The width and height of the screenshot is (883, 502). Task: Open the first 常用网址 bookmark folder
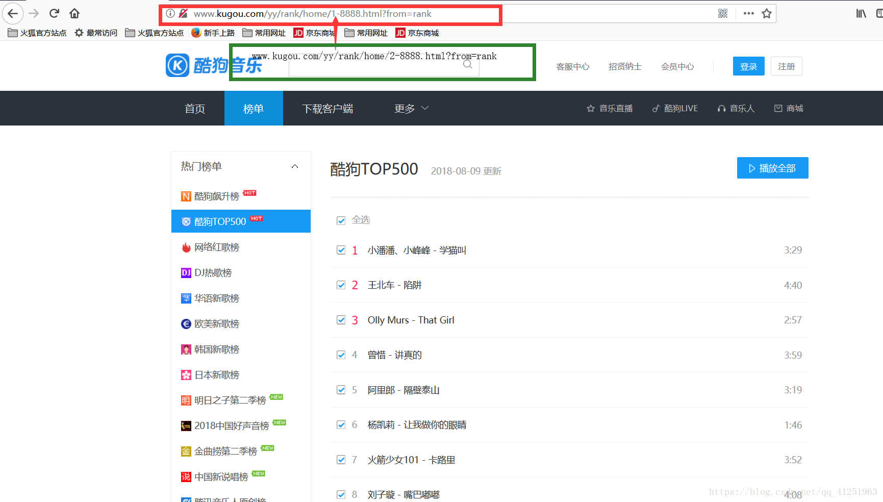point(264,33)
